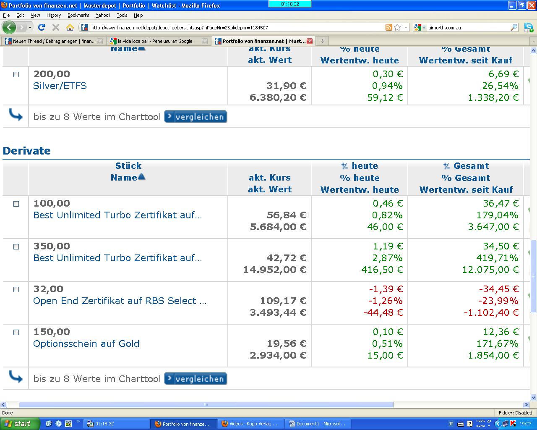Screen dimensions: 537x430
Task: Click the 01:18:32 taskbar button
Action: point(117,424)
